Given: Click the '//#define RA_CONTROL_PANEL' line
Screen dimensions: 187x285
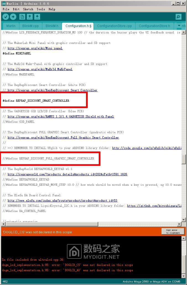Looking at the screenshot, I should tap(24, 211).
